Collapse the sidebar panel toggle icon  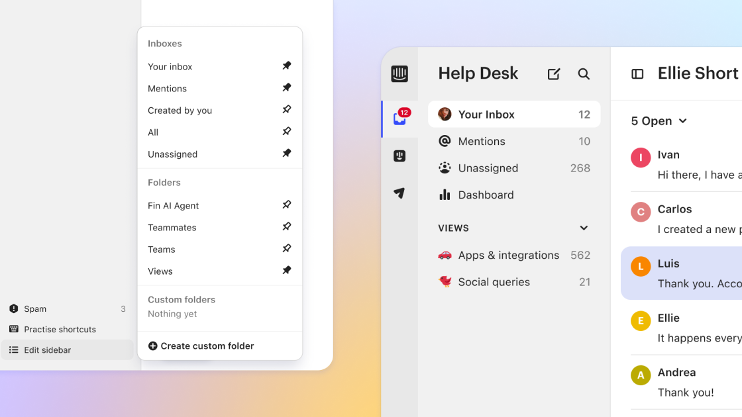[637, 74]
